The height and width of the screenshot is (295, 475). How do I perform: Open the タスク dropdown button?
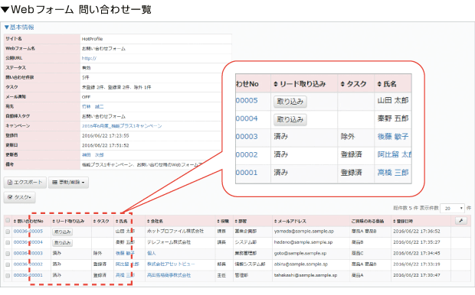(19, 197)
